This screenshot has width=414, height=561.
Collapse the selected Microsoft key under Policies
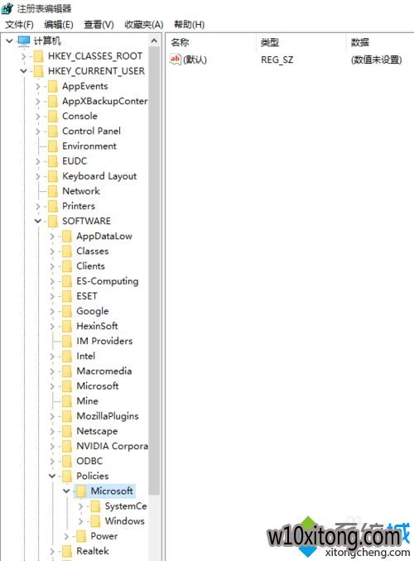pyautogui.click(x=66, y=491)
